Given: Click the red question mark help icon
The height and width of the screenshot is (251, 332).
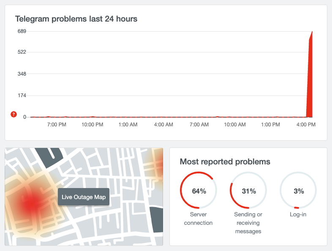Looking at the screenshot, I should [14, 115].
